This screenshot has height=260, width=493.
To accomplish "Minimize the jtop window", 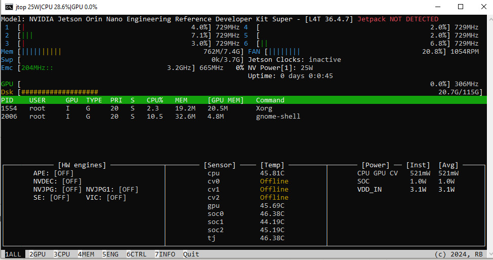I will coord(438,7).
